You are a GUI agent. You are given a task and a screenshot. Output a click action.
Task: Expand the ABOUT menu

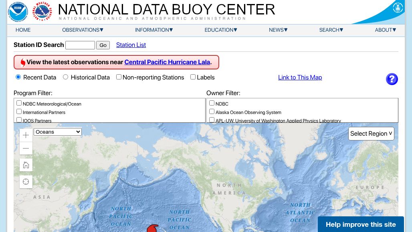click(x=386, y=30)
